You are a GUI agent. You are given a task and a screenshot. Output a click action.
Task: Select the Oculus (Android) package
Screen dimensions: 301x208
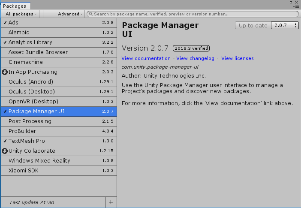pos(59,82)
